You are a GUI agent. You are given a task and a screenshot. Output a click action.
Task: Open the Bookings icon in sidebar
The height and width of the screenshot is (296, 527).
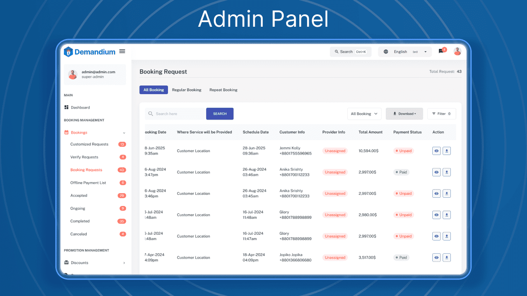pyautogui.click(x=66, y=133)
